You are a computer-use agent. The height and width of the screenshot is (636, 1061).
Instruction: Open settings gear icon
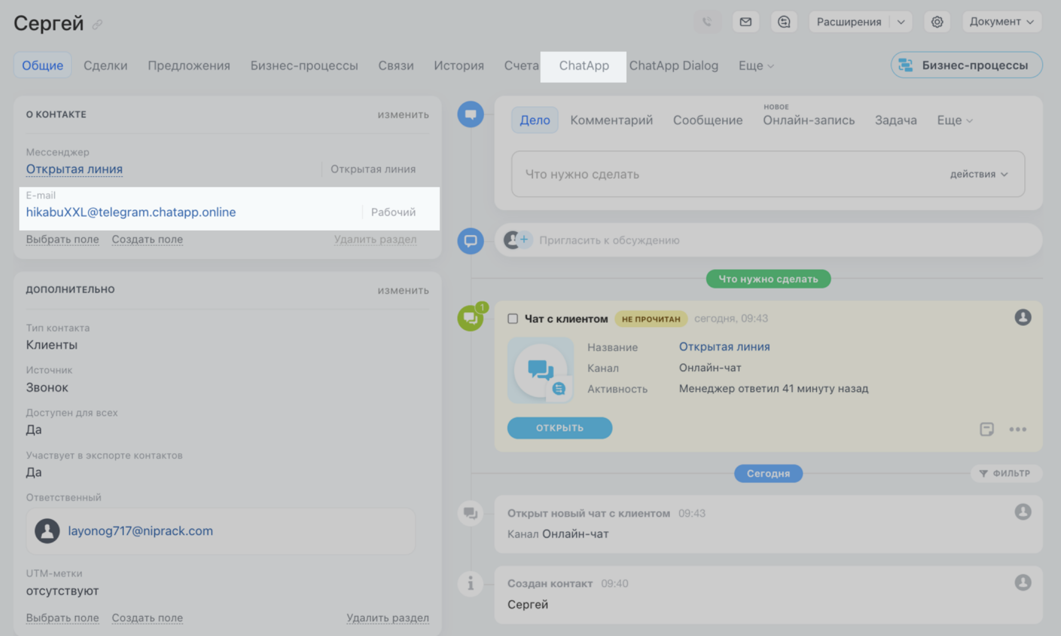click(937, 22)
